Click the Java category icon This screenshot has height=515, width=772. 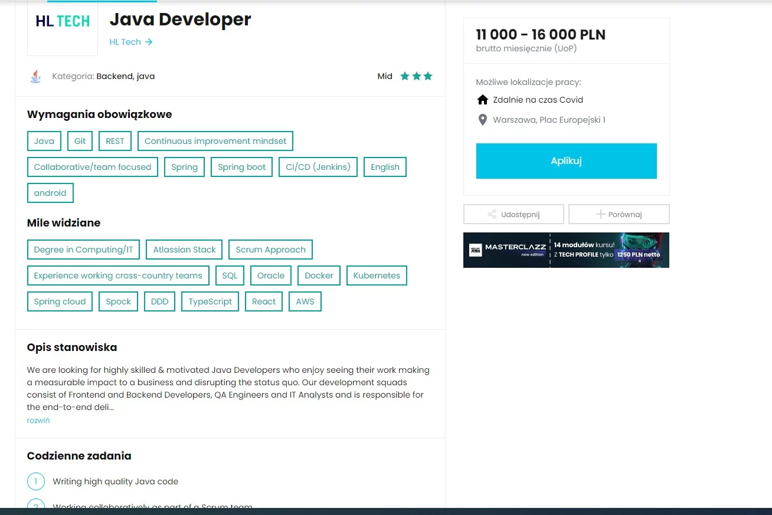pos(35,76)
